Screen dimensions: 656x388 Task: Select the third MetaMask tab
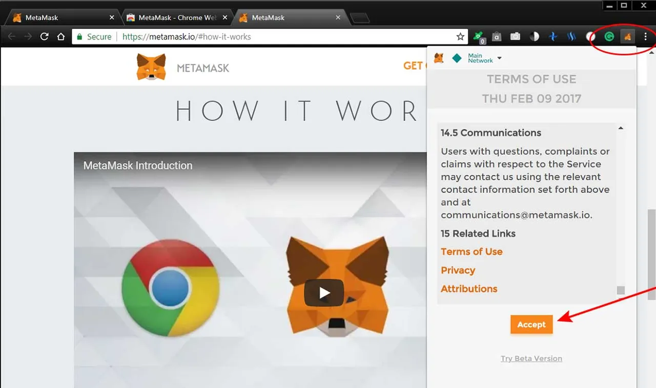(290, 17)
